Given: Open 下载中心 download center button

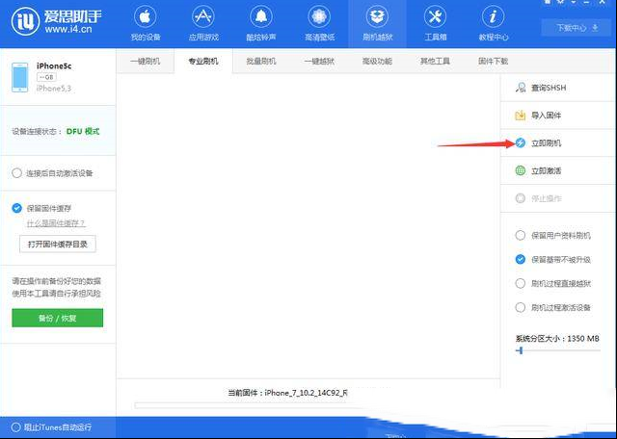Looking at the screenshot, I should (x=577, y=28).
